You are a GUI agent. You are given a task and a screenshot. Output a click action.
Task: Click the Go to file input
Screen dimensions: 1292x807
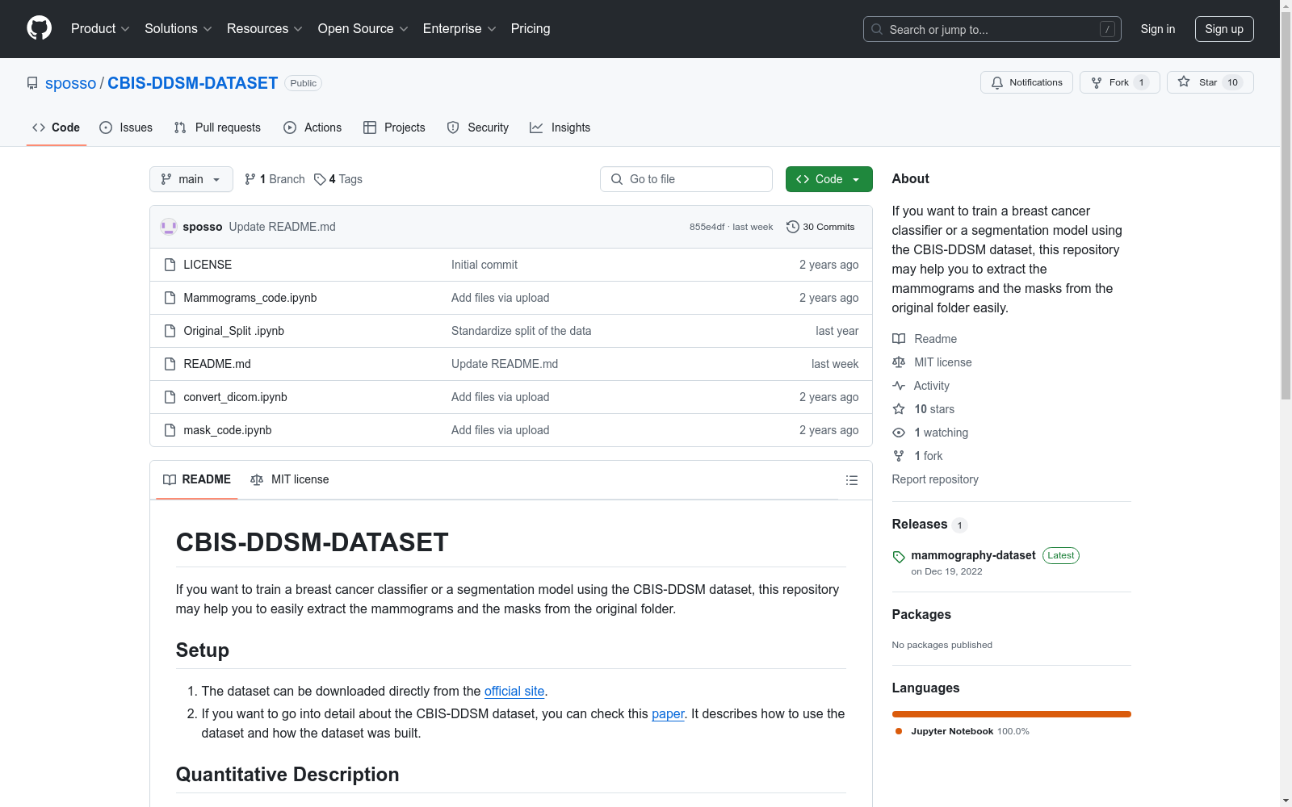pyautogui.click(x=686, y=179)
